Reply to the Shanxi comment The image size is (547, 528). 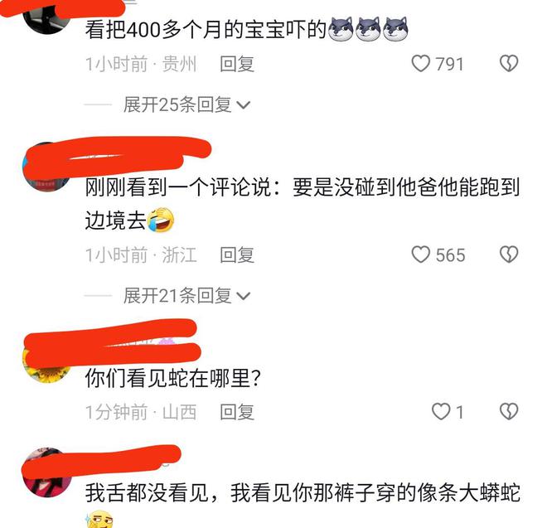click(237, 412)
